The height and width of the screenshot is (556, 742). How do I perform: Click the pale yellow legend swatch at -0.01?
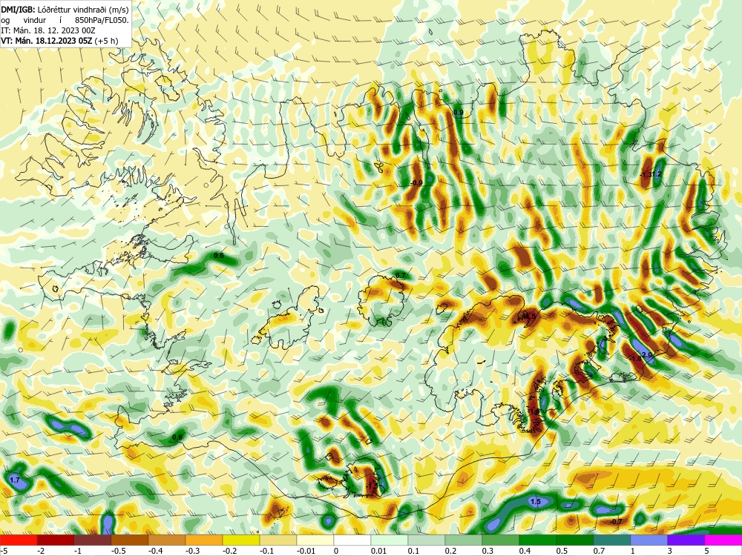coord(315,540)
